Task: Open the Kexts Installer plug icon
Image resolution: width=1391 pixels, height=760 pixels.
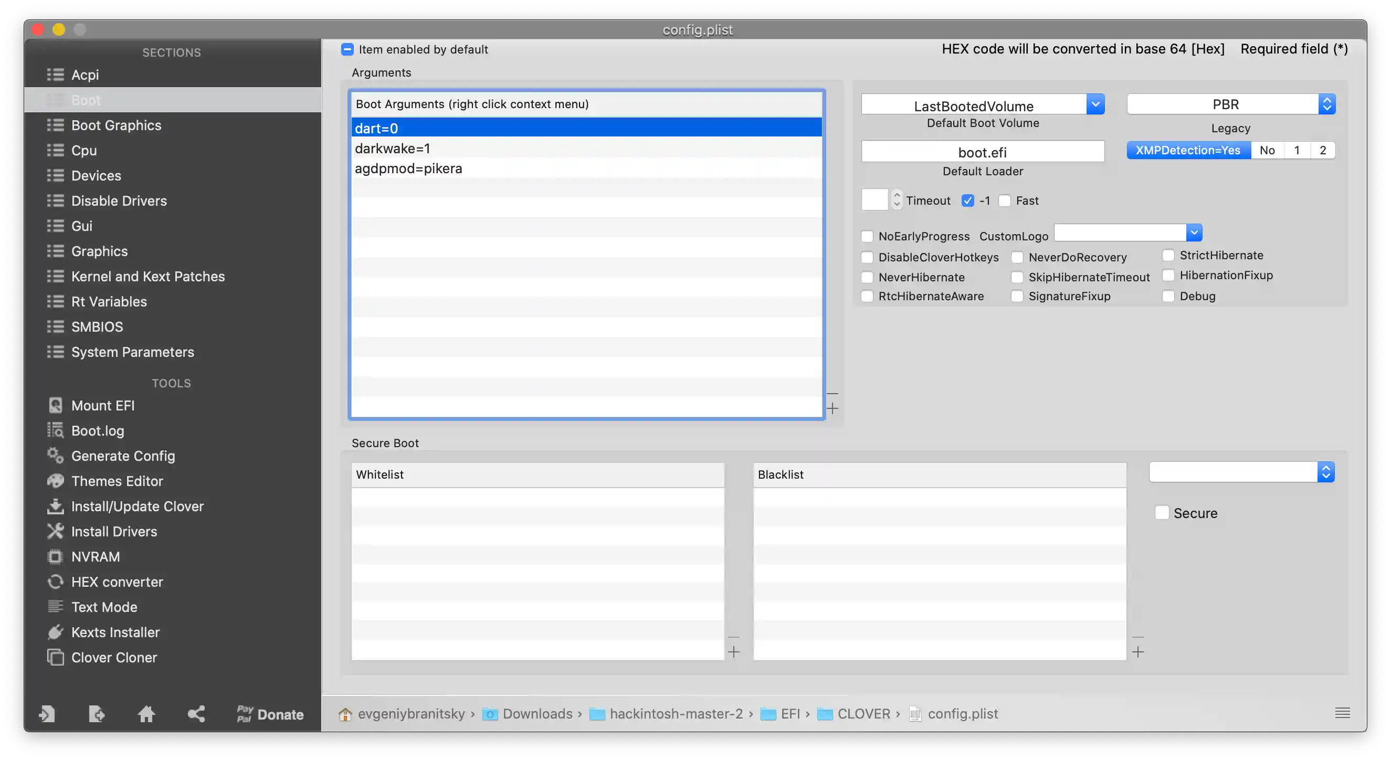Action: (55, 632)
